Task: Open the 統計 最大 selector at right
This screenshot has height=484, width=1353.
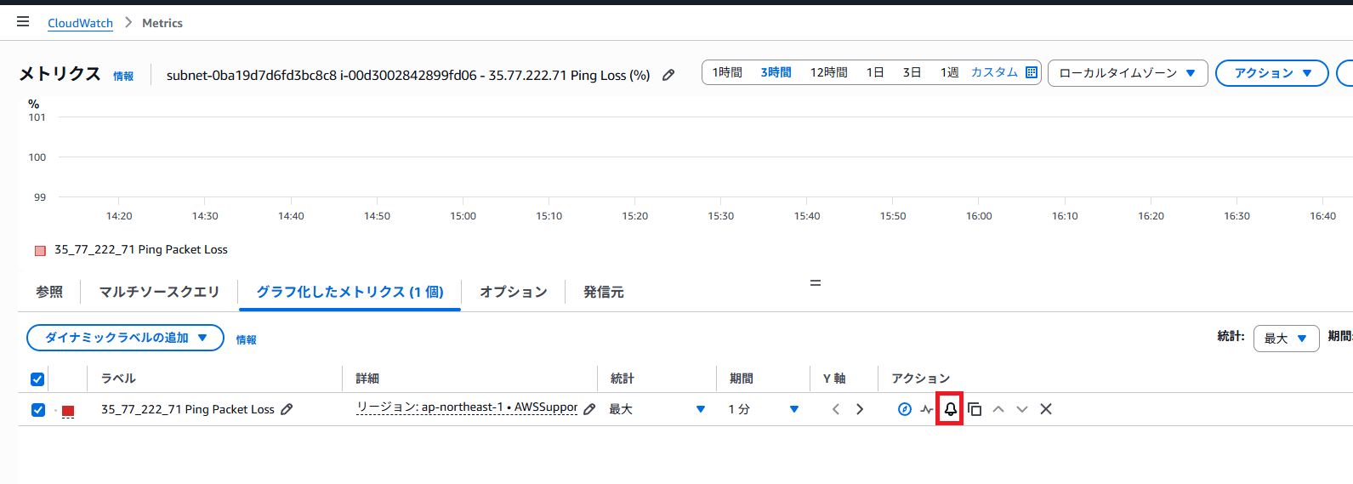Action: [x=1286, y=339]
